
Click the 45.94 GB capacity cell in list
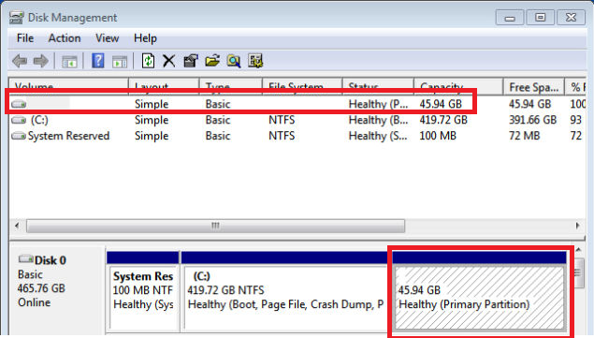pyautogui.click(x=441, y=104)
